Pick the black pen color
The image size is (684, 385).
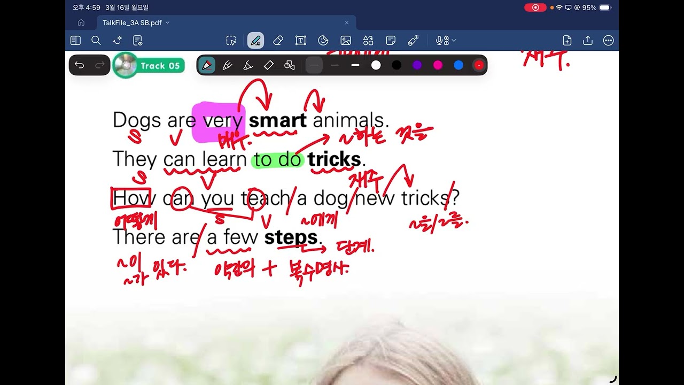(x=397, y=65)
